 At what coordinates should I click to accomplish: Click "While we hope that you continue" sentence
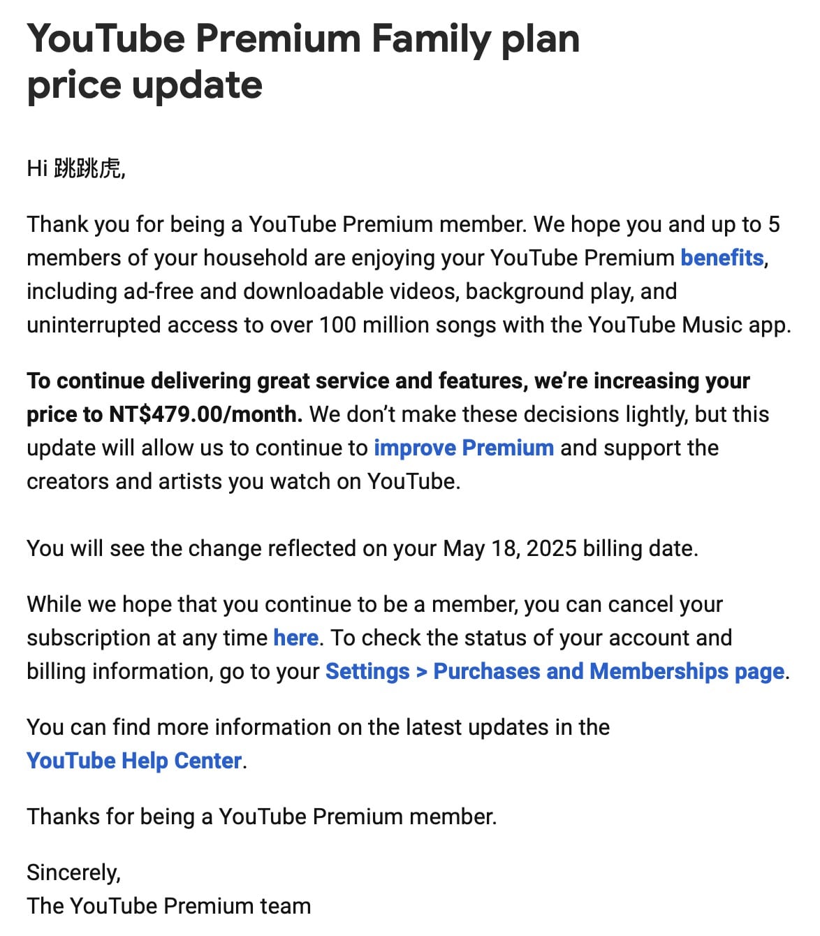point(217,604)
